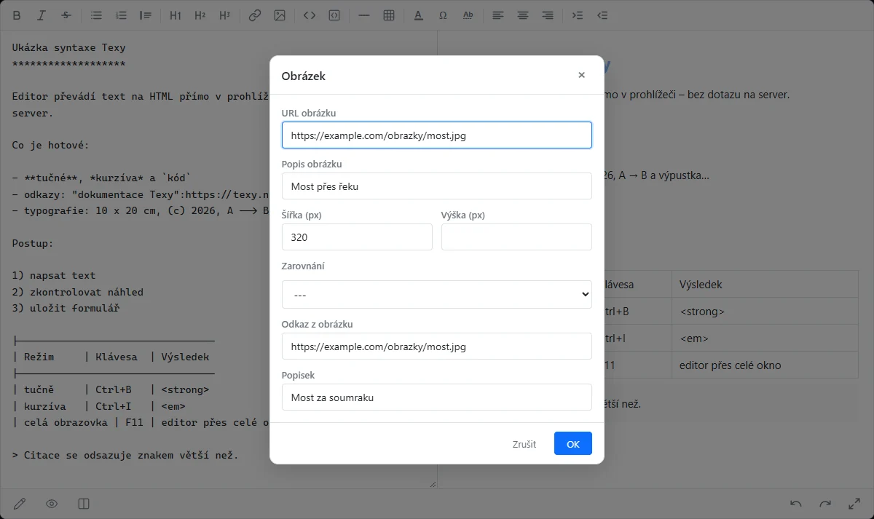
Task: Close the Obrázek dialog
Action: (581, 75)
